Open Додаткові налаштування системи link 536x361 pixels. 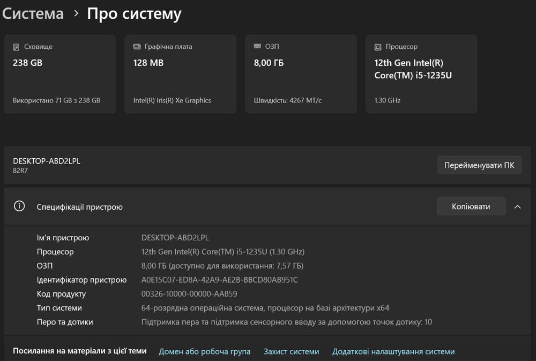coord(393,351)
